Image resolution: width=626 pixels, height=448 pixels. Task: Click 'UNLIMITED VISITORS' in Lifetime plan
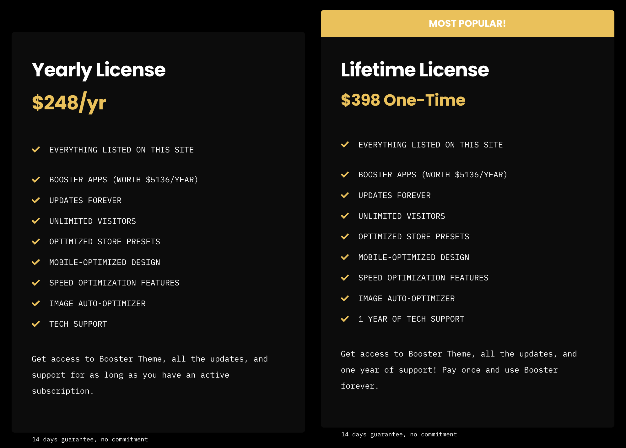pyautogui.click(x=402, y=216)
